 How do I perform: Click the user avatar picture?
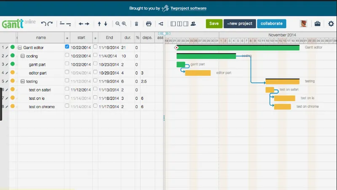pyautogui.click(x=303, y=24)
